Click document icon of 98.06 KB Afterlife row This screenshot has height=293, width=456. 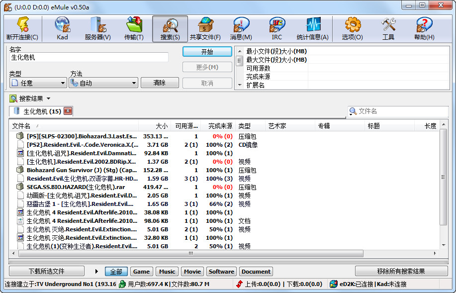(20, 220)
